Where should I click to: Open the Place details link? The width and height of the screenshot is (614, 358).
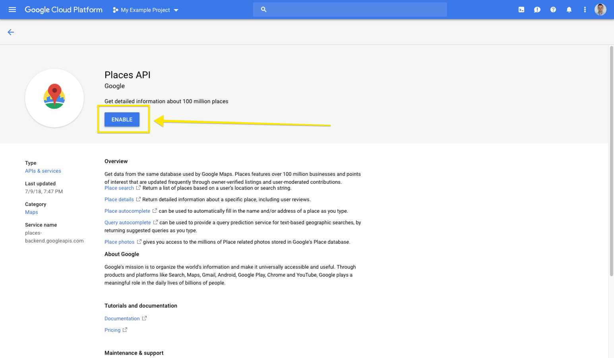coord(119,200)
